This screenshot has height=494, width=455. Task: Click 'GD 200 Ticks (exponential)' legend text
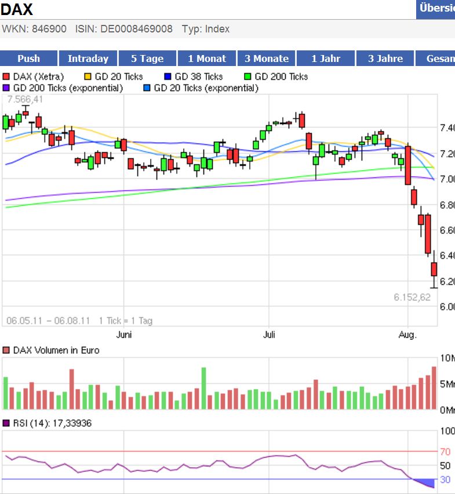click(68, 88)
